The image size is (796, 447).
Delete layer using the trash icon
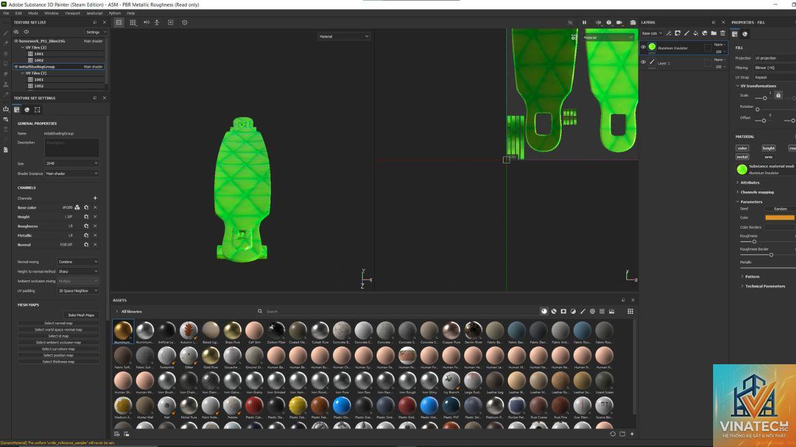pos(723,33)
